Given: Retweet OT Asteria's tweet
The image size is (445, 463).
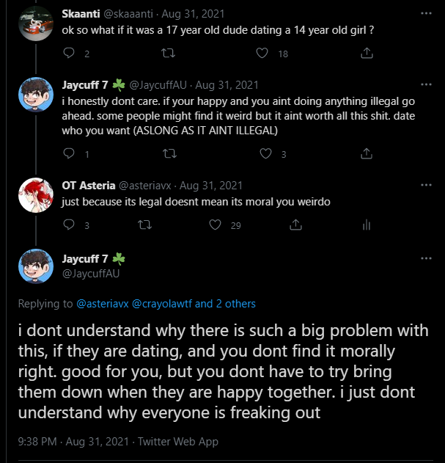Looking at the screenshot, I should (x=144, y=225).
